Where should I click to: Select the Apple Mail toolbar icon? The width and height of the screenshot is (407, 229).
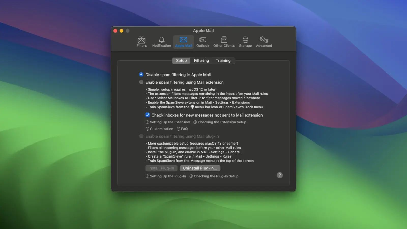(x=183, y=42)
